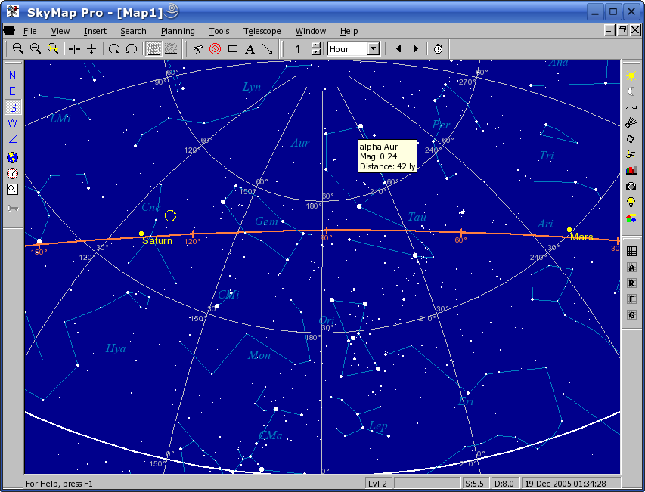Click the yellow locked zoom magnifier icon
Viewport: 645px width, 492px height.
point(53,49)
